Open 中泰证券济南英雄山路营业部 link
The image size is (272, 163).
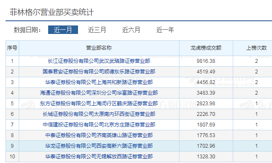[99, 135]
